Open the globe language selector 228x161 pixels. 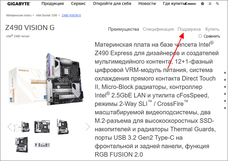[202, 4]
